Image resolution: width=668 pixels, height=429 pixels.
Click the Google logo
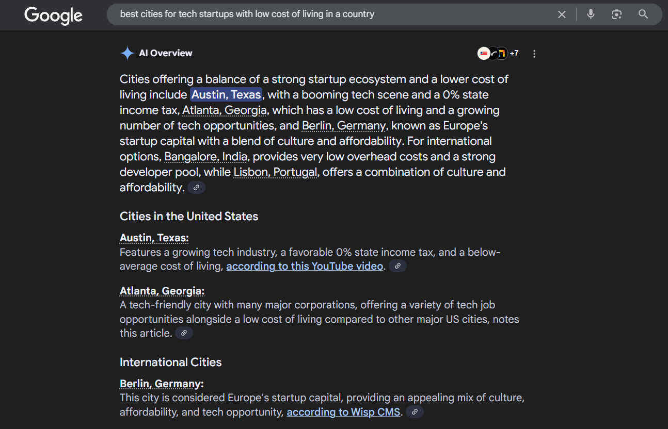point(53,15)
